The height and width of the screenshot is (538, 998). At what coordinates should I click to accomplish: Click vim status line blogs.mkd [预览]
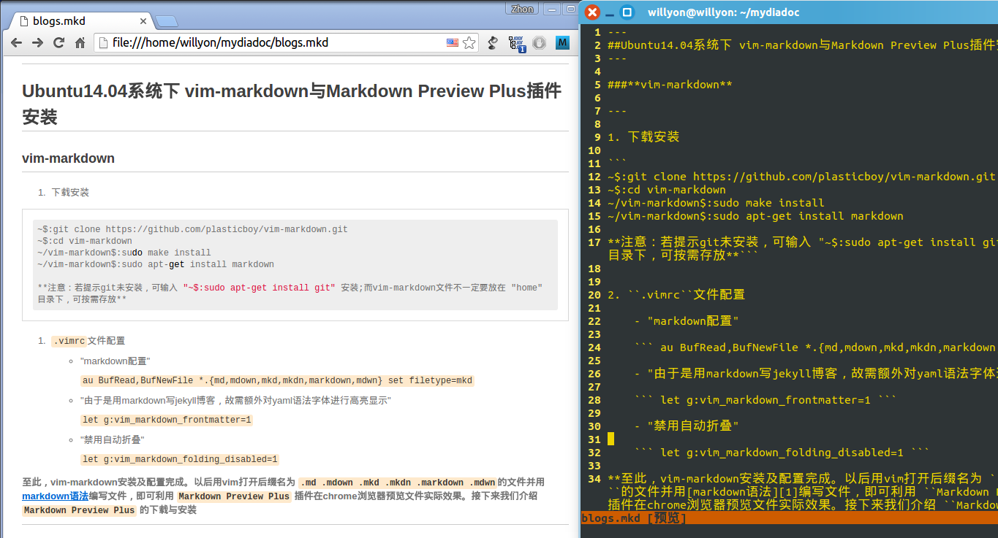click(x=634, y=518)
